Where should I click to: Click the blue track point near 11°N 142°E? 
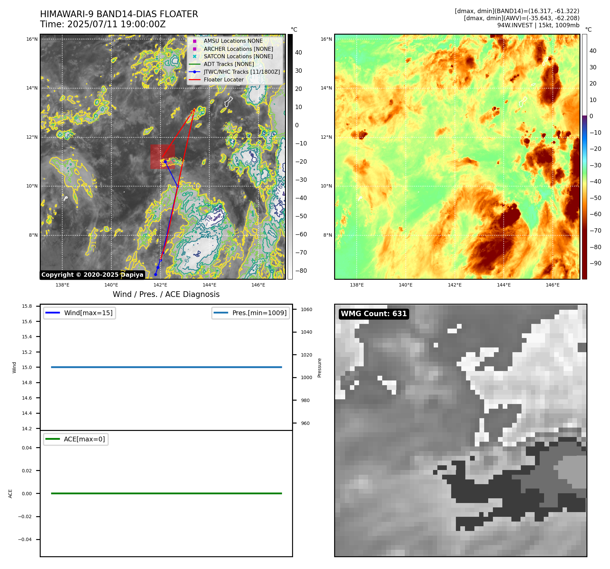coord(165,162)
